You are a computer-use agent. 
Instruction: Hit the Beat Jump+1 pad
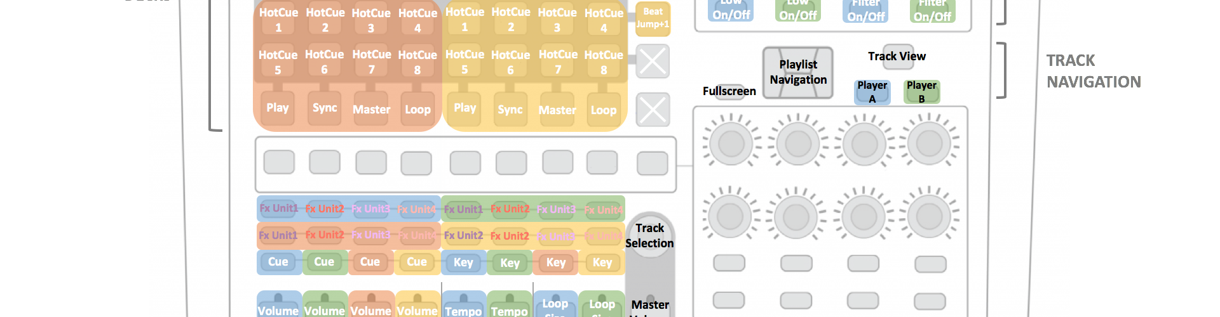pos(653,18)
